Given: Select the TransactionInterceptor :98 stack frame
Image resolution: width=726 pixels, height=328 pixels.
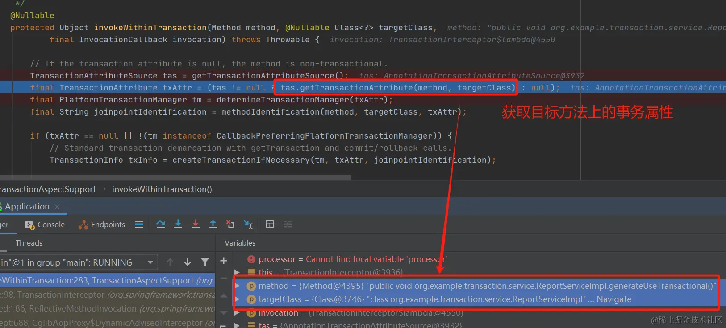Looking at the screenshot, I should (x=107, y=295).
